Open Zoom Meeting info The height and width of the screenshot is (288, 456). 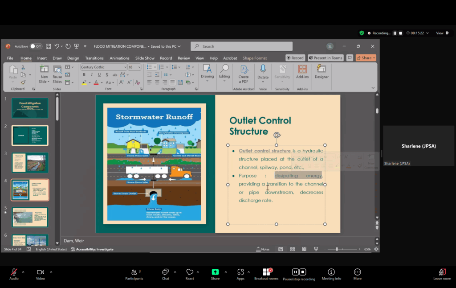[x=331, y=273]
